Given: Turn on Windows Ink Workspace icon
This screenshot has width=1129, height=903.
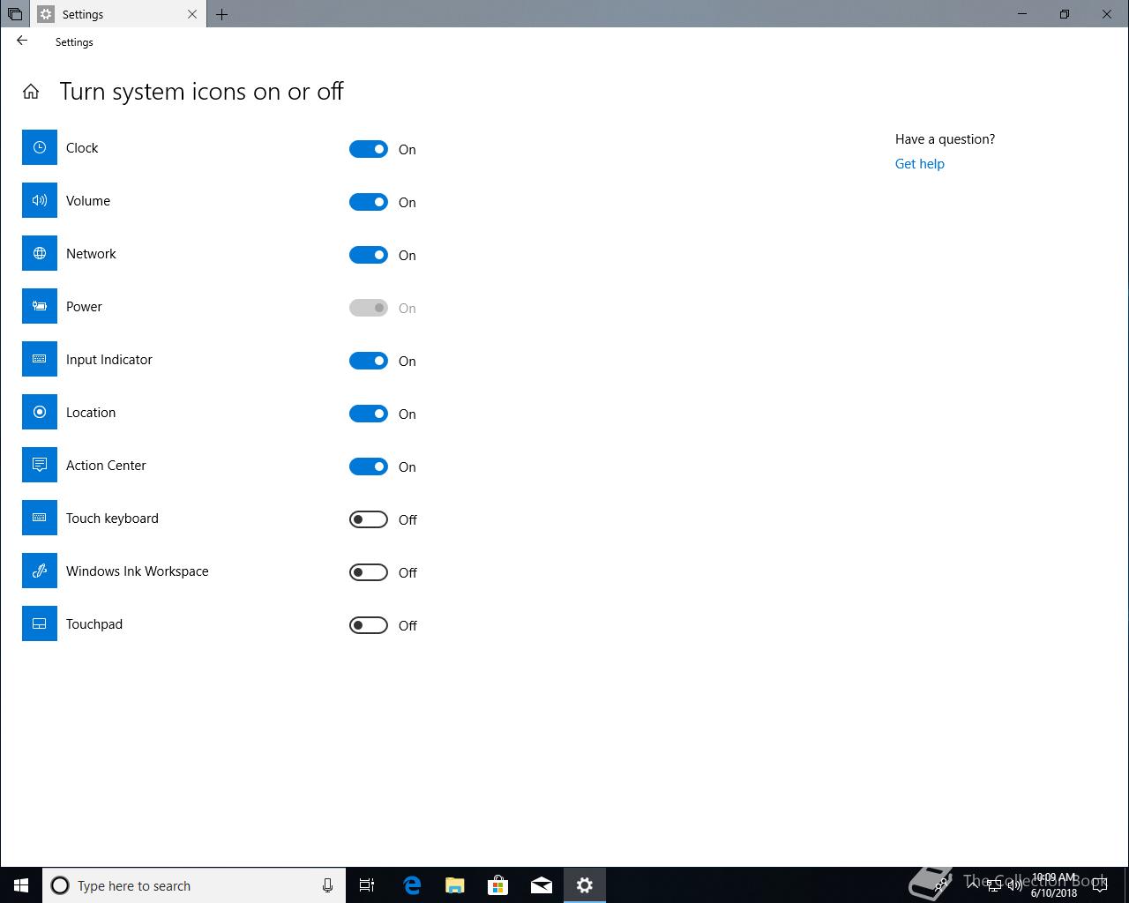Looking at the screenshot, I should (369, 572).
